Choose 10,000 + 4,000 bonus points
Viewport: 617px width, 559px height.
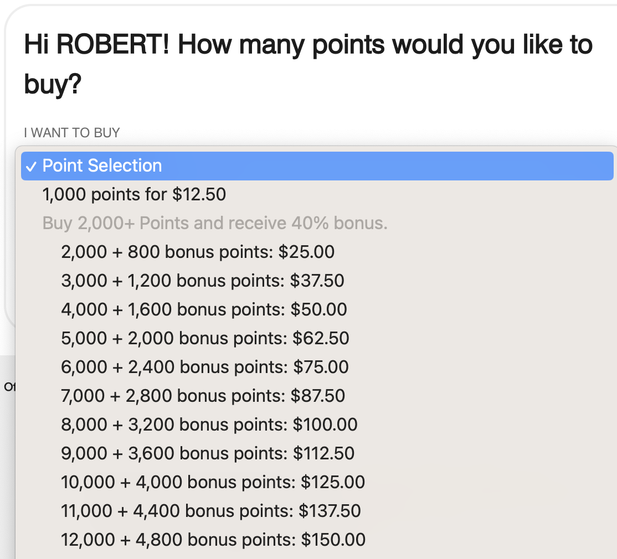pyautogui.click(x=213, y=483)
